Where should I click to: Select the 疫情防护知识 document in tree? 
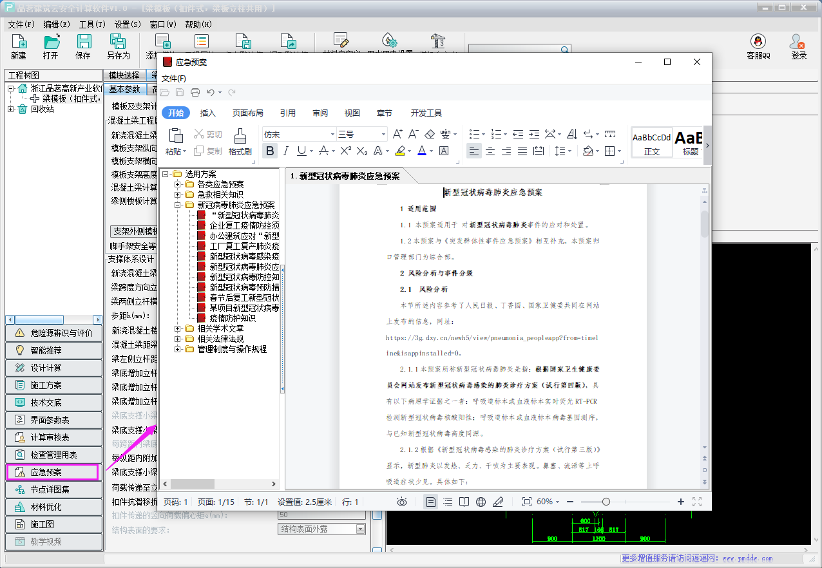233,318
